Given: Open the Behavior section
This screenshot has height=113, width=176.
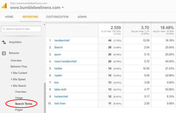Looking at the screenshot, I should pyautogui.click(x=14, y=53).
